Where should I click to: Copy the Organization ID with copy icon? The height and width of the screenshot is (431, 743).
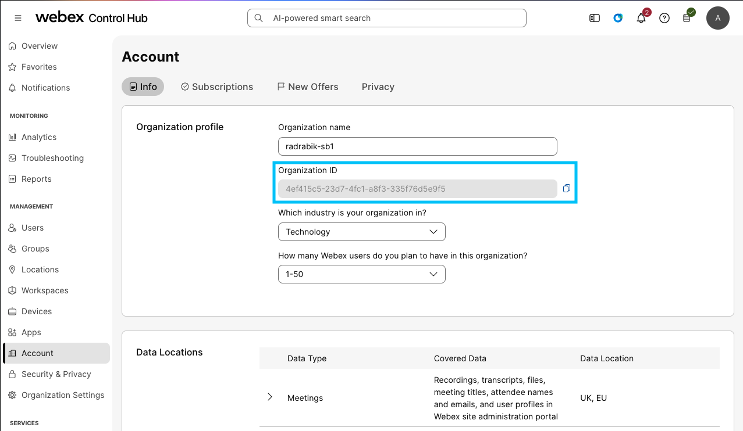pyautogui.click(x=566, y=188)
